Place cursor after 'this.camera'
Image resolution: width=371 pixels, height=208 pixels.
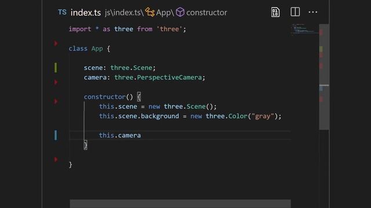point(141,135)
